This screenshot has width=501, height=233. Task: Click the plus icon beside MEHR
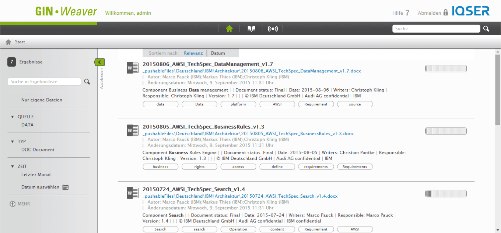(13, 204)
